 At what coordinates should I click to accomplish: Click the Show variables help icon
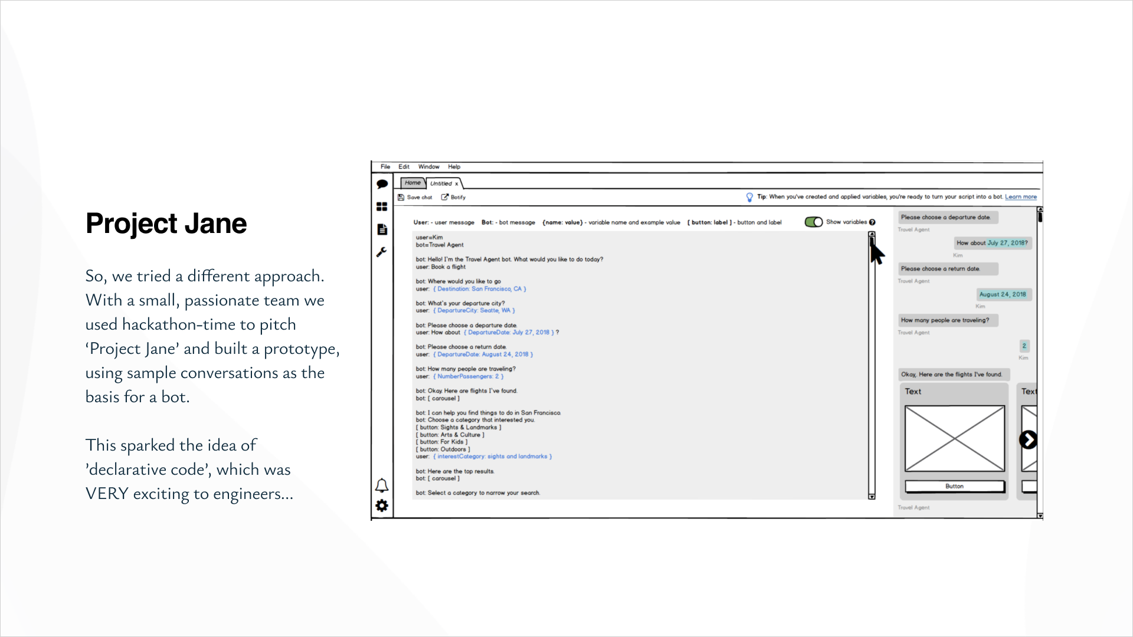(872, 222)
